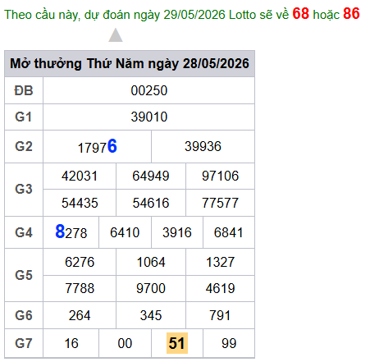The width and height of the screenshot is (370, 362).
Task: Click the red predicted number 86
Action: (x=351, y=13)
